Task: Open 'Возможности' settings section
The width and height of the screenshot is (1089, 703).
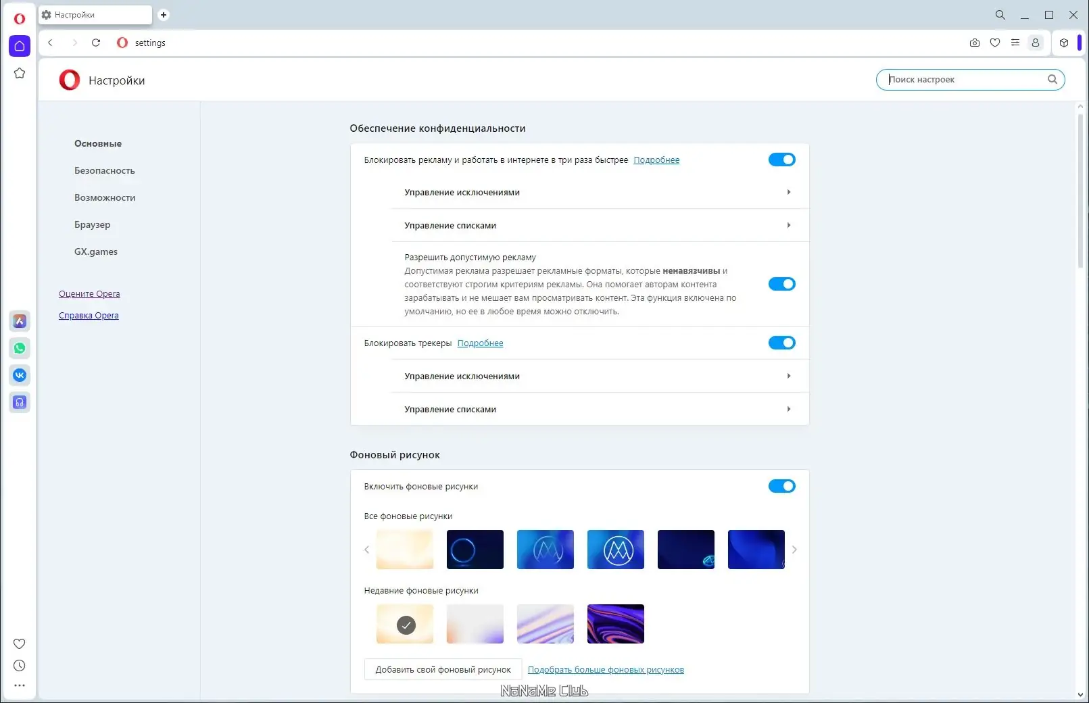Action: tap(105, 197)
